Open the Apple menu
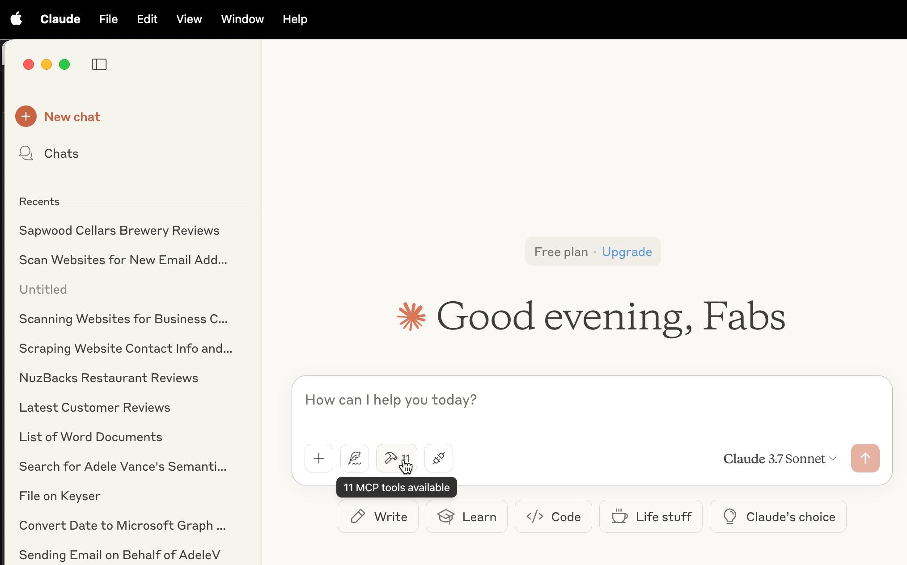 click(x=17, y=19)
